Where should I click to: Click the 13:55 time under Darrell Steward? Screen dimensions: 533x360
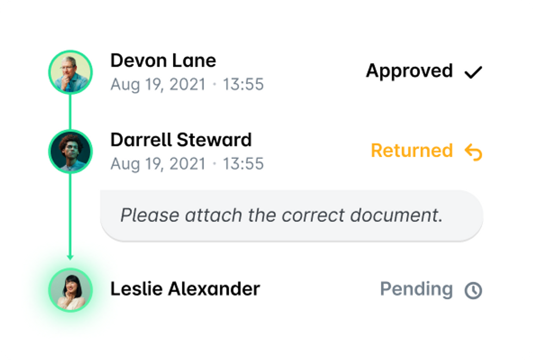coord(243,164)
